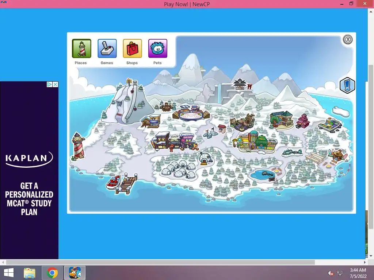
Task: Enter the Town buildings in center
Action: (174, 141)
